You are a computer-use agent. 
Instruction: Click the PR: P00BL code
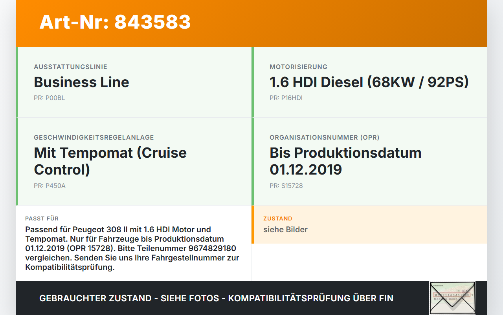[x=50, y=98]
